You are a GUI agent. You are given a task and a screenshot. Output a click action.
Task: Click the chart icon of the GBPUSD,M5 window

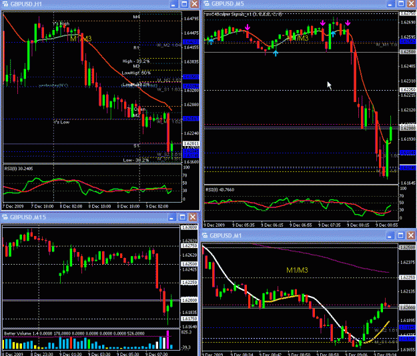[206, 4]
